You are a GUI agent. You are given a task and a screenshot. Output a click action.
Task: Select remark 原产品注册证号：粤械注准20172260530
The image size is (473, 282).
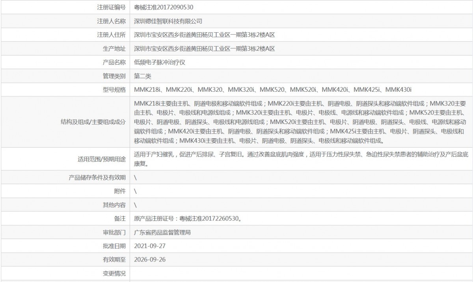(x=188, y=219)
